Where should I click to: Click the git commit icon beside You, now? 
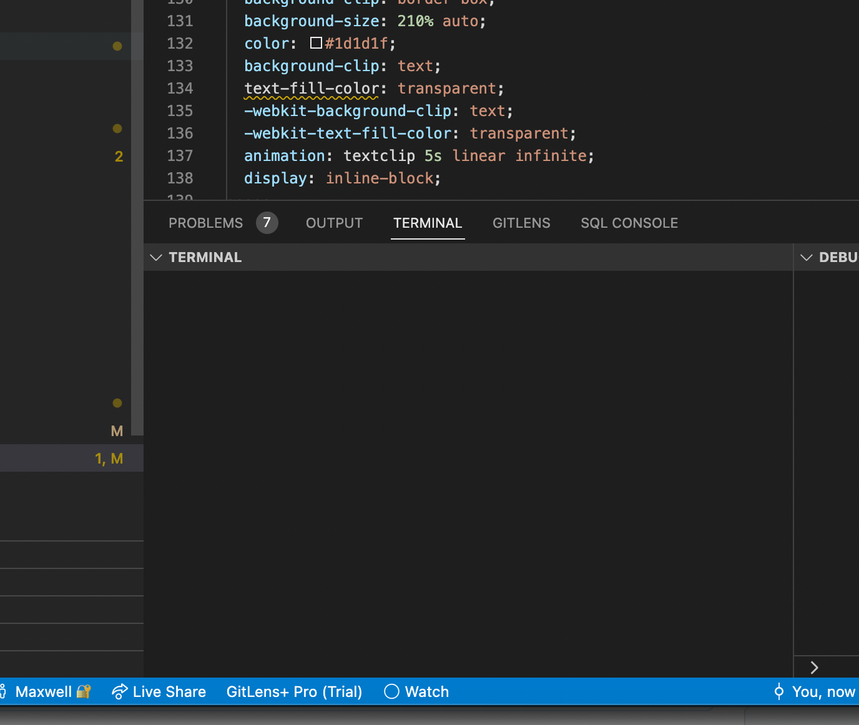pyautogui.click(x=779, y=691)
